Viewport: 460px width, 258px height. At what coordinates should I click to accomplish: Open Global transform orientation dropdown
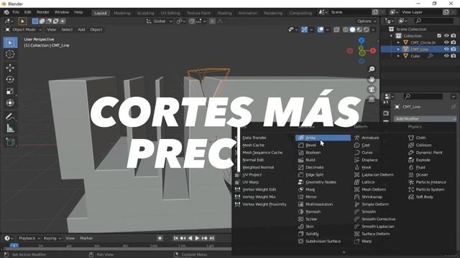(x=160, y=21)
